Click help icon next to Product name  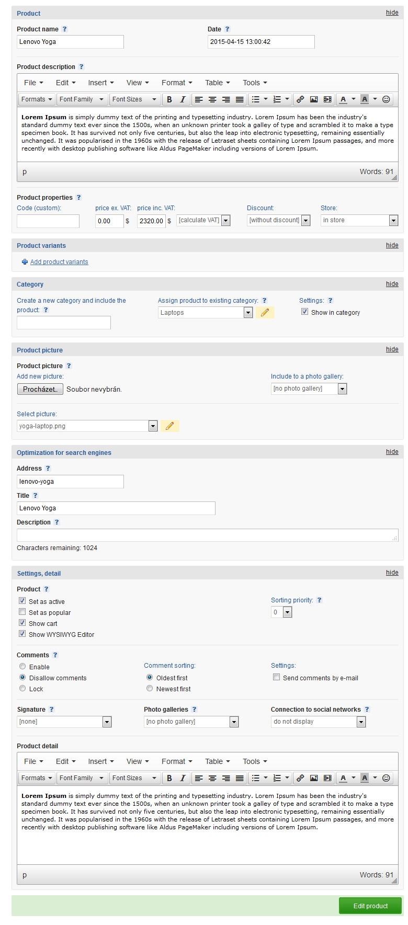65,29
